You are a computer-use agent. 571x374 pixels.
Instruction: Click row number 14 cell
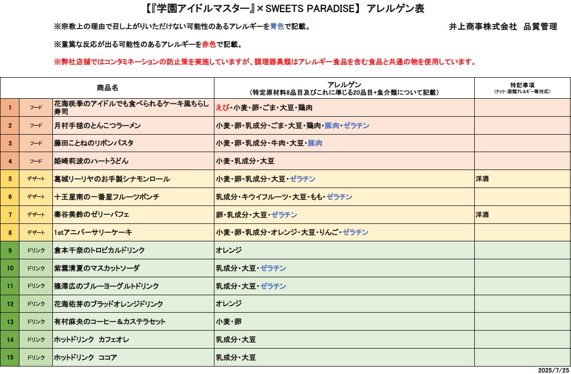point(10,340)
